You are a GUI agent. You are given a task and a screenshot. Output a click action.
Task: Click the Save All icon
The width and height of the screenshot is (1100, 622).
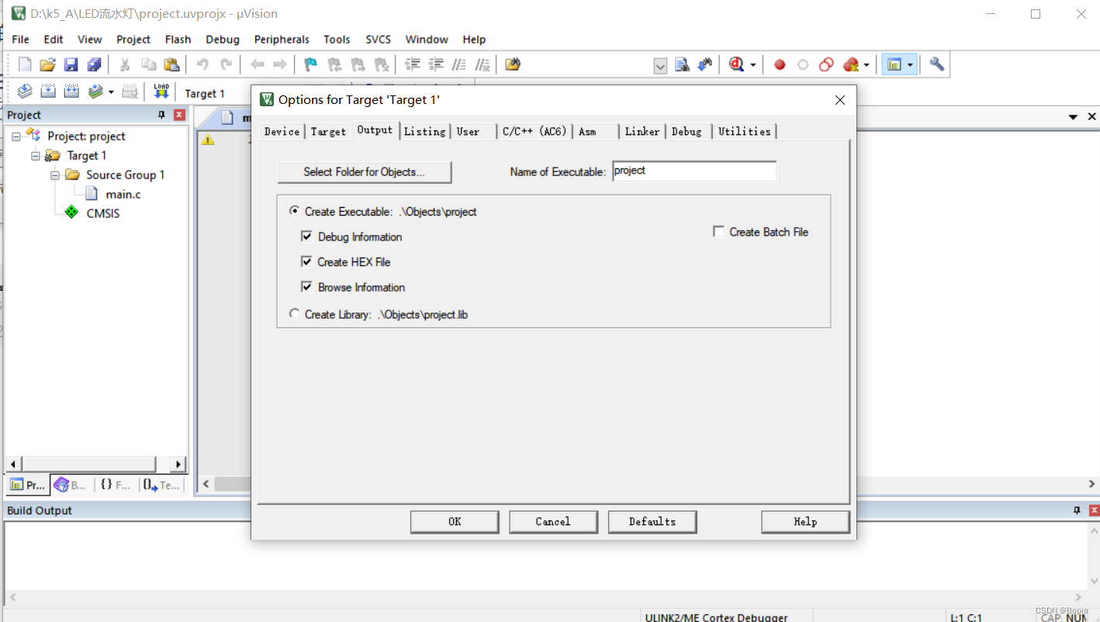pyautogui.click(x=95, y=64)
